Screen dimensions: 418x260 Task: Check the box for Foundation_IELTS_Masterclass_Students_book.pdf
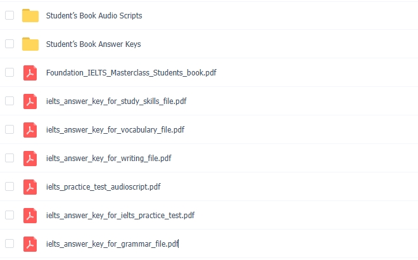[9, 72]
